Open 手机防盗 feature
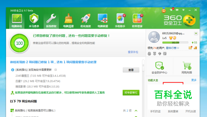 pos(155,111)
